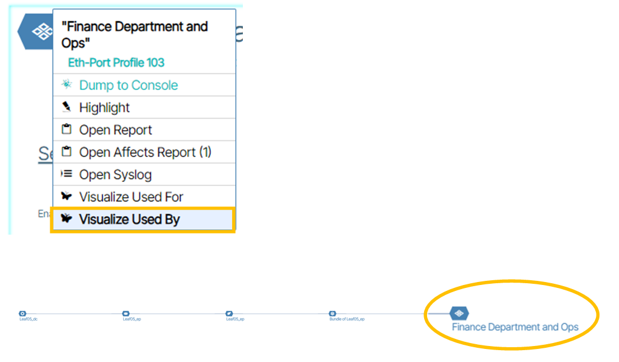Image resolution: width=619 pixels, height=362 pixels.
Task: Click the highlighter pen icon in context menu
Action: pos(66,108)
